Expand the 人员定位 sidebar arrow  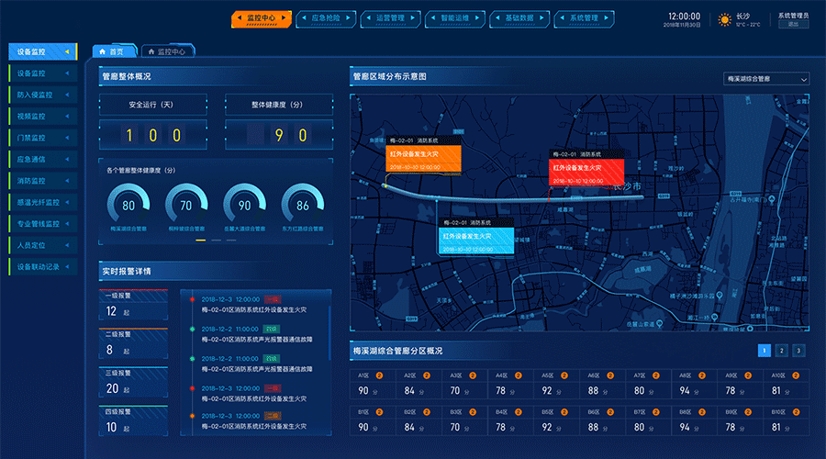[67, 245]
